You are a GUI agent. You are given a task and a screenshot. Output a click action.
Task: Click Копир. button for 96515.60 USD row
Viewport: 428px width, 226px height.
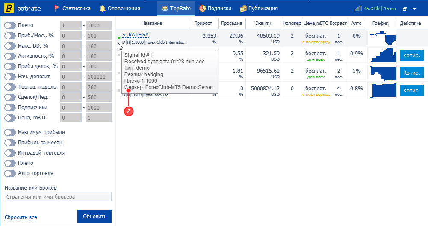point(412,73)
